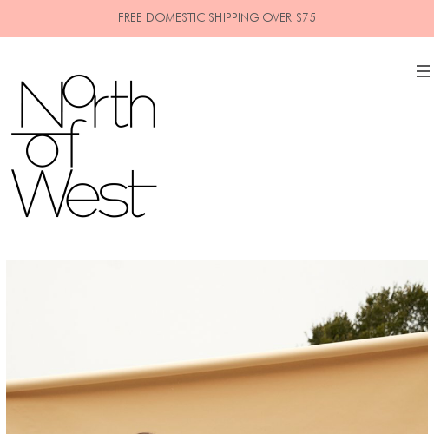Return home using the brand wordmark
Screen dimensions: 434x434
tap(84, 146)
